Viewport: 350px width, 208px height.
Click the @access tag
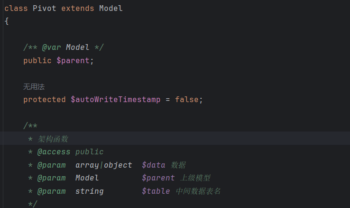coord(54,152)
